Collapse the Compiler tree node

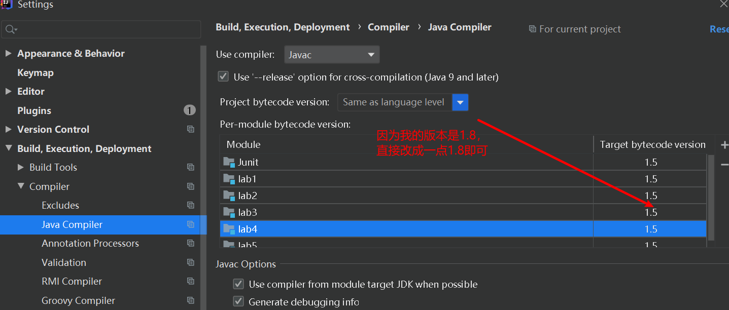[x=21, y=186]
